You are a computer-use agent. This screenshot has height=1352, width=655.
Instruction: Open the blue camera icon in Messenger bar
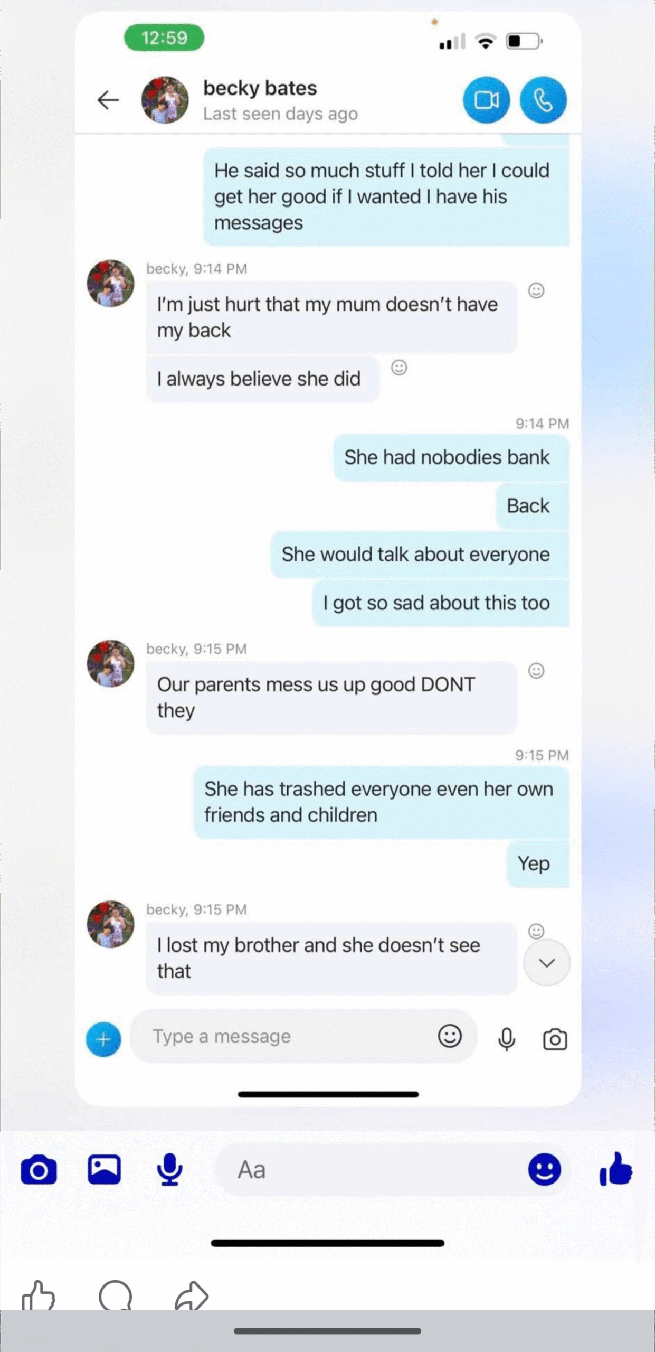[39, 1170]
